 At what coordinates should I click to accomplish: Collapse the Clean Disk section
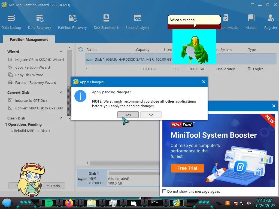click(61, 118)
